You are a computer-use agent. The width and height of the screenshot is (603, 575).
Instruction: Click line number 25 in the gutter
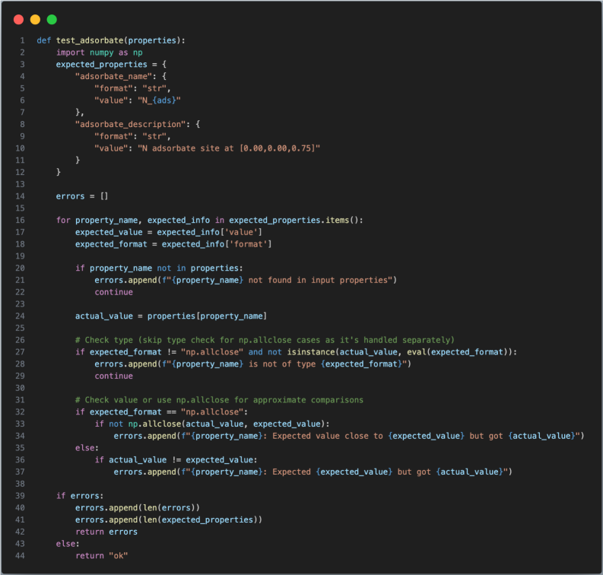[x=20, y=328]
